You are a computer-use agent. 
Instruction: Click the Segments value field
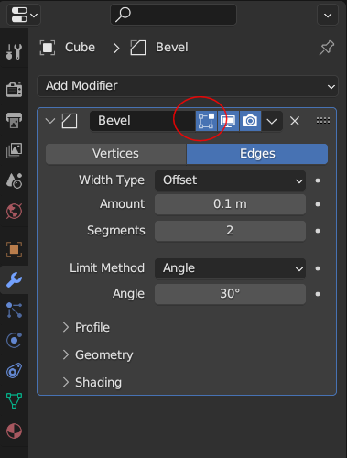[230, 231]
